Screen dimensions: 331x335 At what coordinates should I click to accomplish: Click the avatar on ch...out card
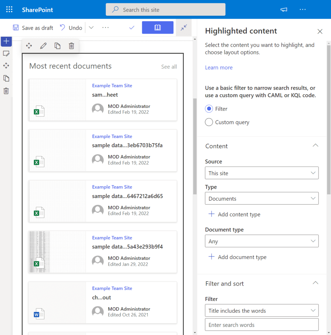pos(98,312)
